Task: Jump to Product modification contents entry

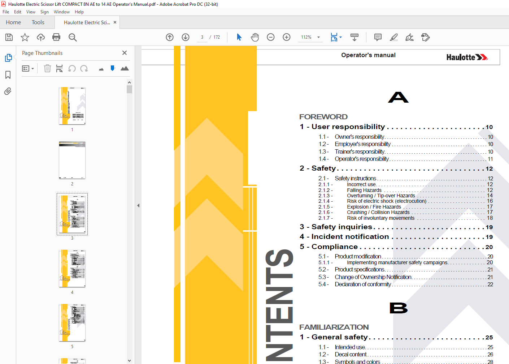Action: click(406, 256)
